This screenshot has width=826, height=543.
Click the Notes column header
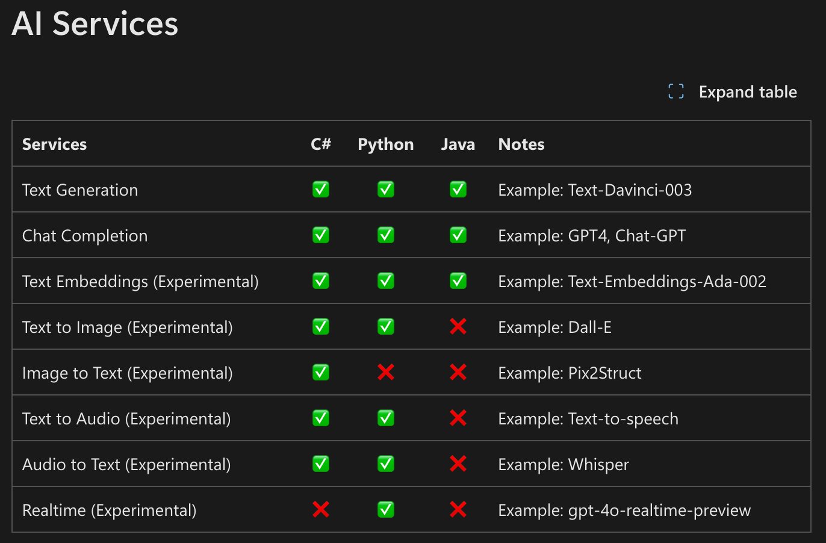pos(521,144)
